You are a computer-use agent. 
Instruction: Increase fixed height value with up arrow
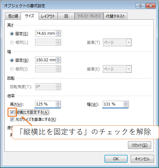pyautogui.click(x=58, y=32)
